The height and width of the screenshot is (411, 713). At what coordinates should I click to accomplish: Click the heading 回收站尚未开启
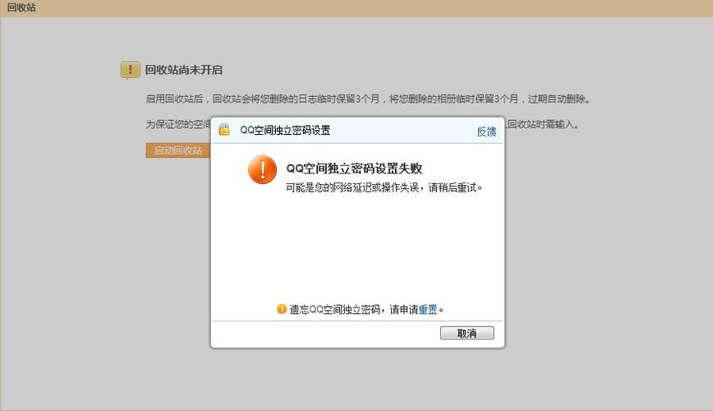[x=184, y=70]
